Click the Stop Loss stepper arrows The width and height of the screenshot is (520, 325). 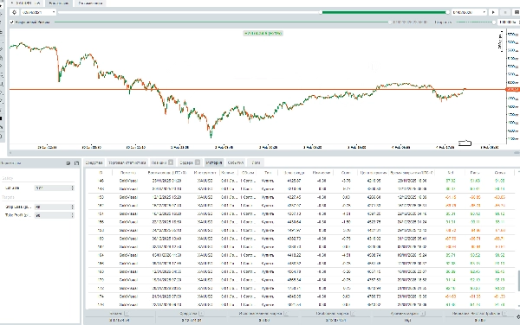click(72, 207)
